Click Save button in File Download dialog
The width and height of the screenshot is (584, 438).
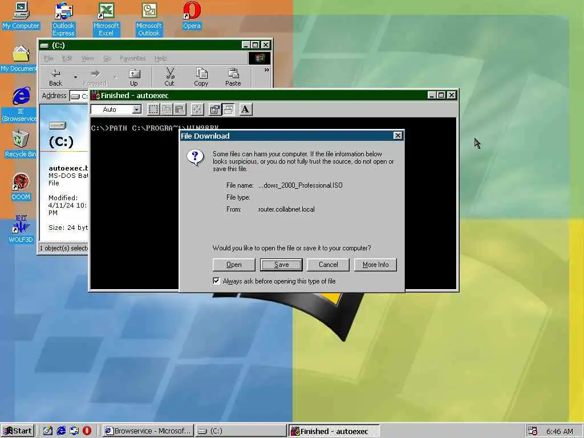[281, 265]
